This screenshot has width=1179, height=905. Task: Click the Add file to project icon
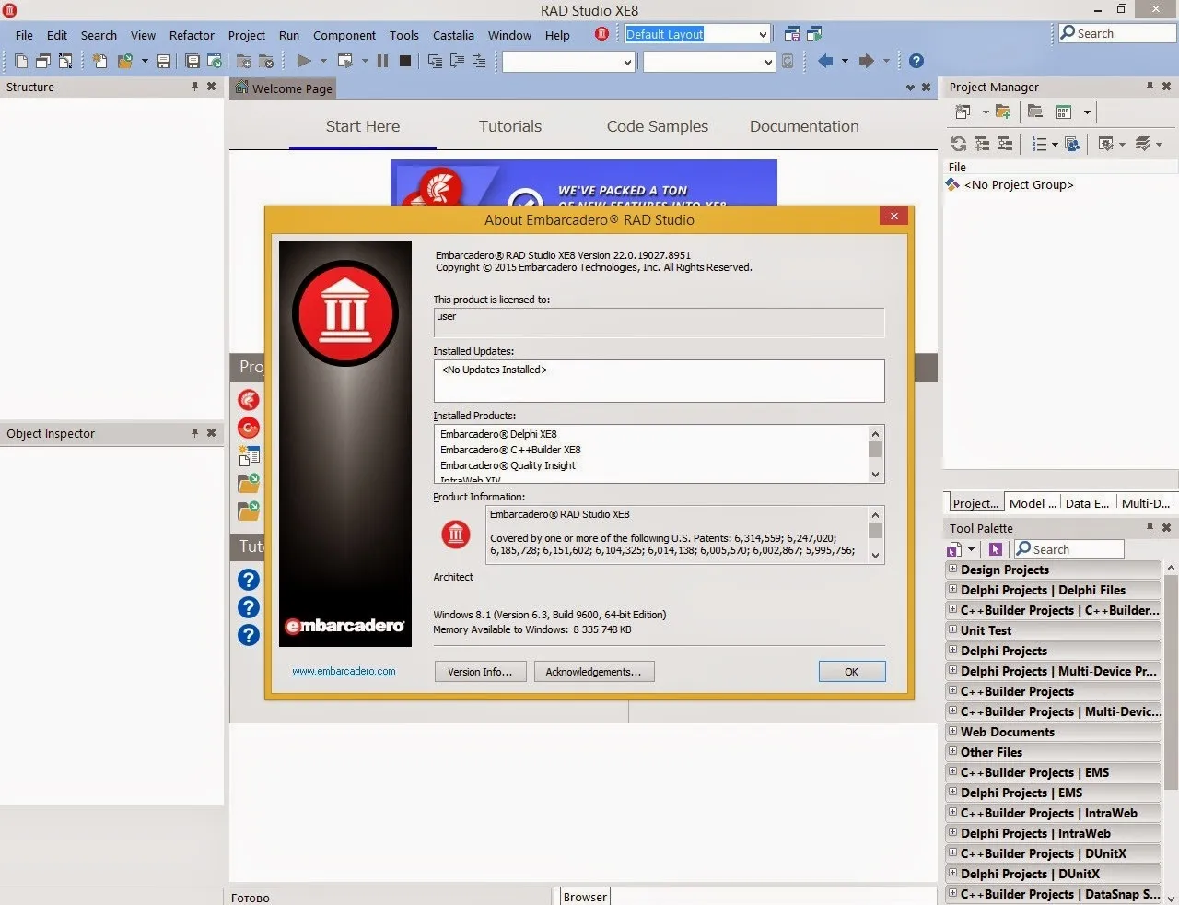[x=244, y=61]
